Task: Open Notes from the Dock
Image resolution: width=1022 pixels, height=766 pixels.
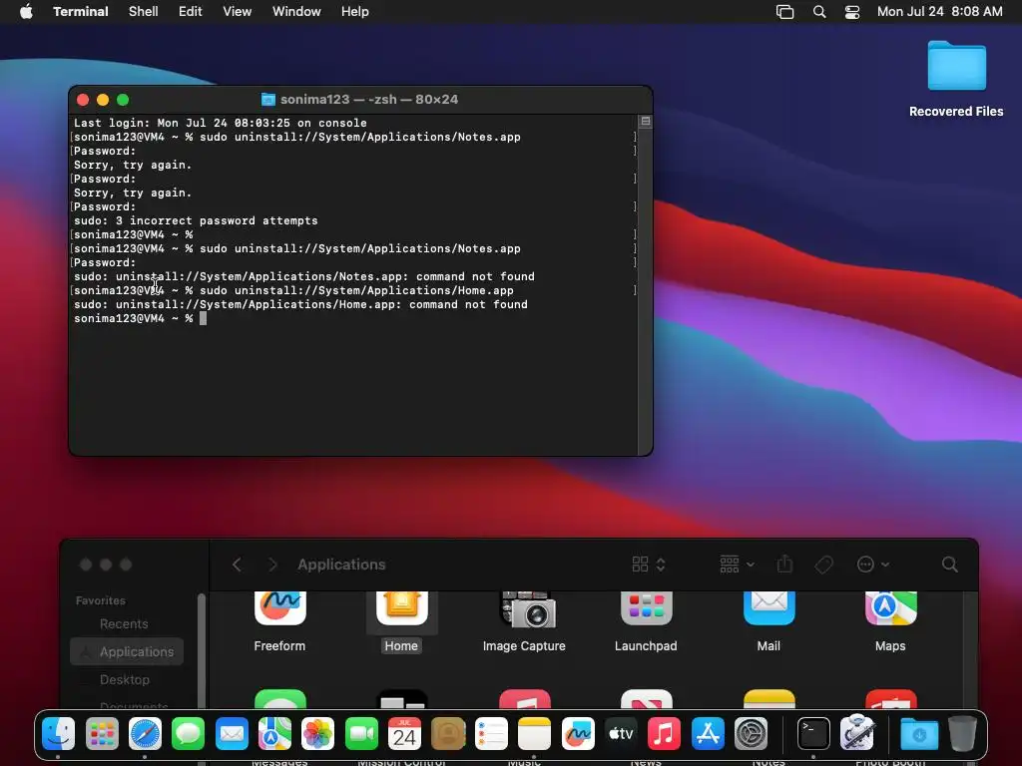Action: pyautogui.click(x=535, y=733)
